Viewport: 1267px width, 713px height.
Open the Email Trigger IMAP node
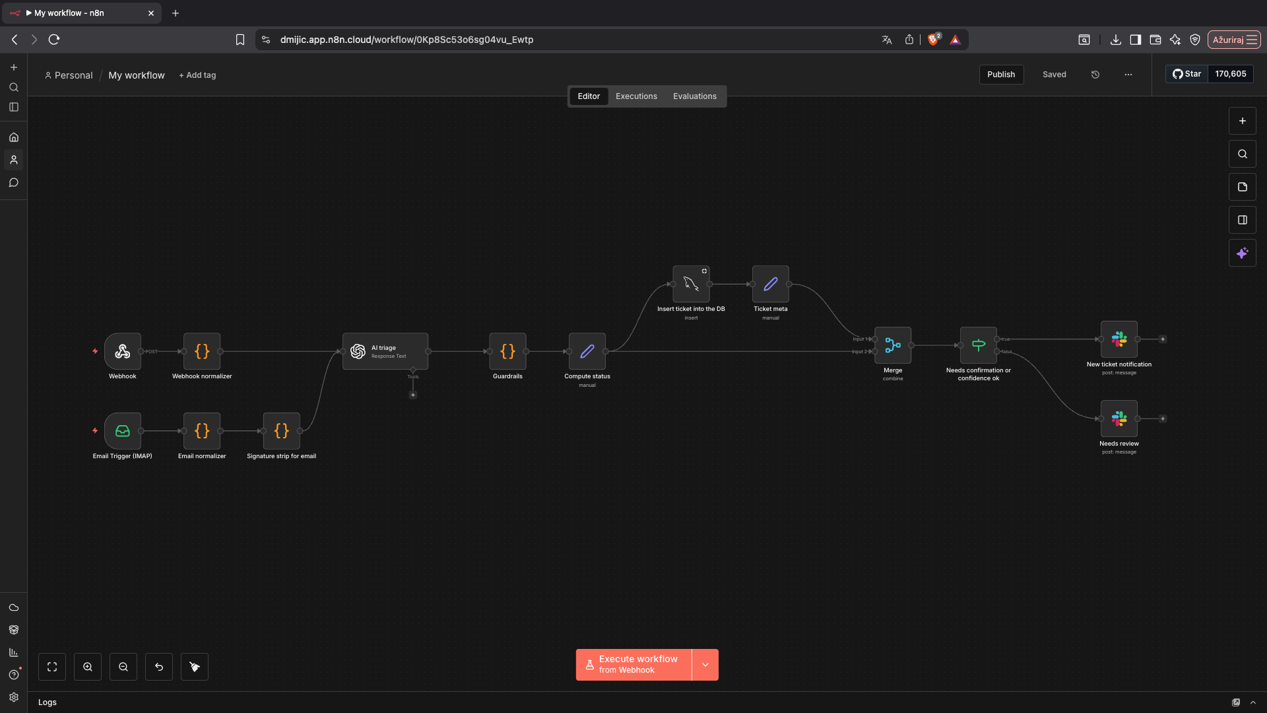click(122, 431)
